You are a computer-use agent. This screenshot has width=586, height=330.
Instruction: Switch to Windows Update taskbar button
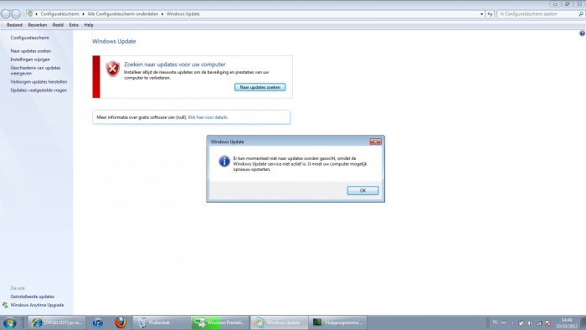[x=279, y=322]
